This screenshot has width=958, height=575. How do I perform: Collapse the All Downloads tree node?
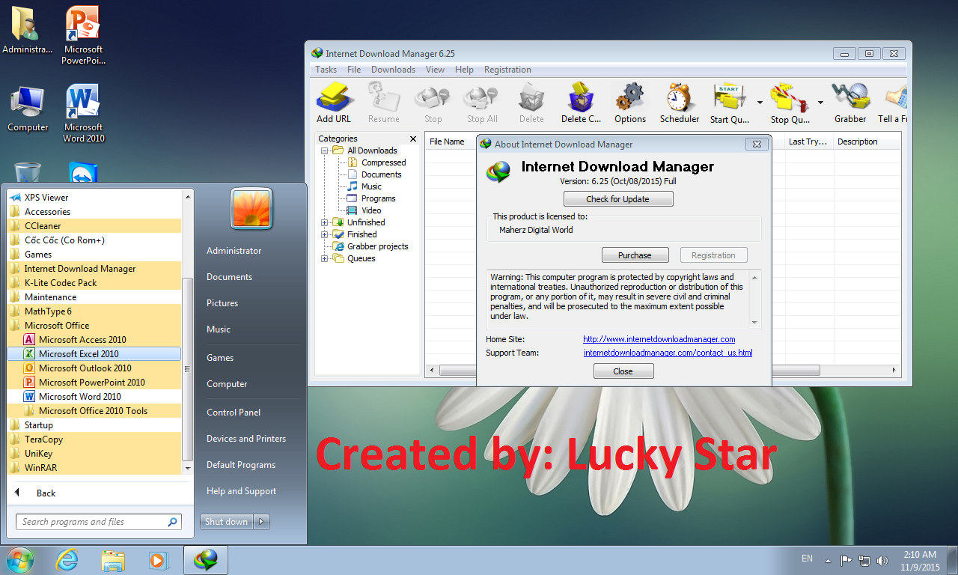325,150
